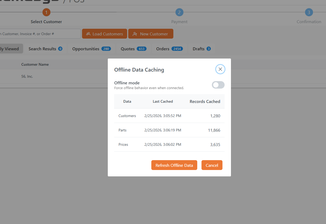Select the Recently Viewed tab

[10, 49]
